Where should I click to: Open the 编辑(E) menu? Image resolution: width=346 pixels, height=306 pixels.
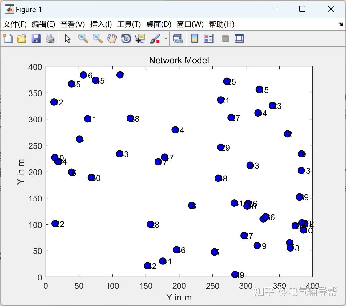(x=43, y=24)
